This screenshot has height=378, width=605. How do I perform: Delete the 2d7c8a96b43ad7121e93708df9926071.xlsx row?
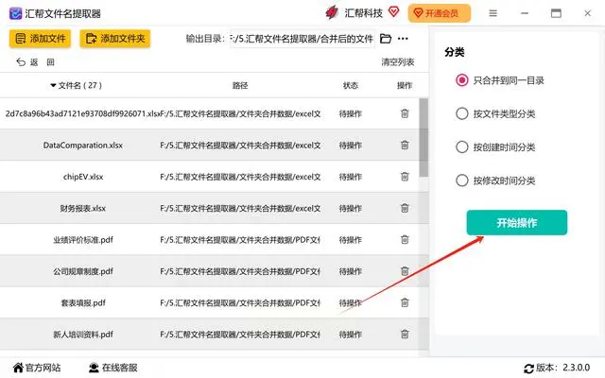pyautogui.click(x=405, y=113)
